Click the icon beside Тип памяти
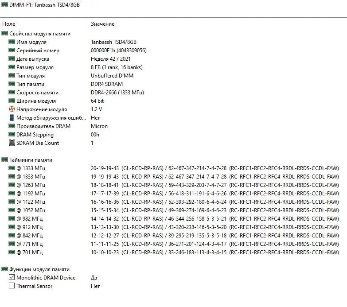 (x=12, y=84)
